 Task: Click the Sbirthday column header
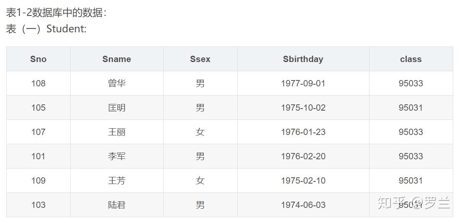pyautogui.click(x=303, y=59)
